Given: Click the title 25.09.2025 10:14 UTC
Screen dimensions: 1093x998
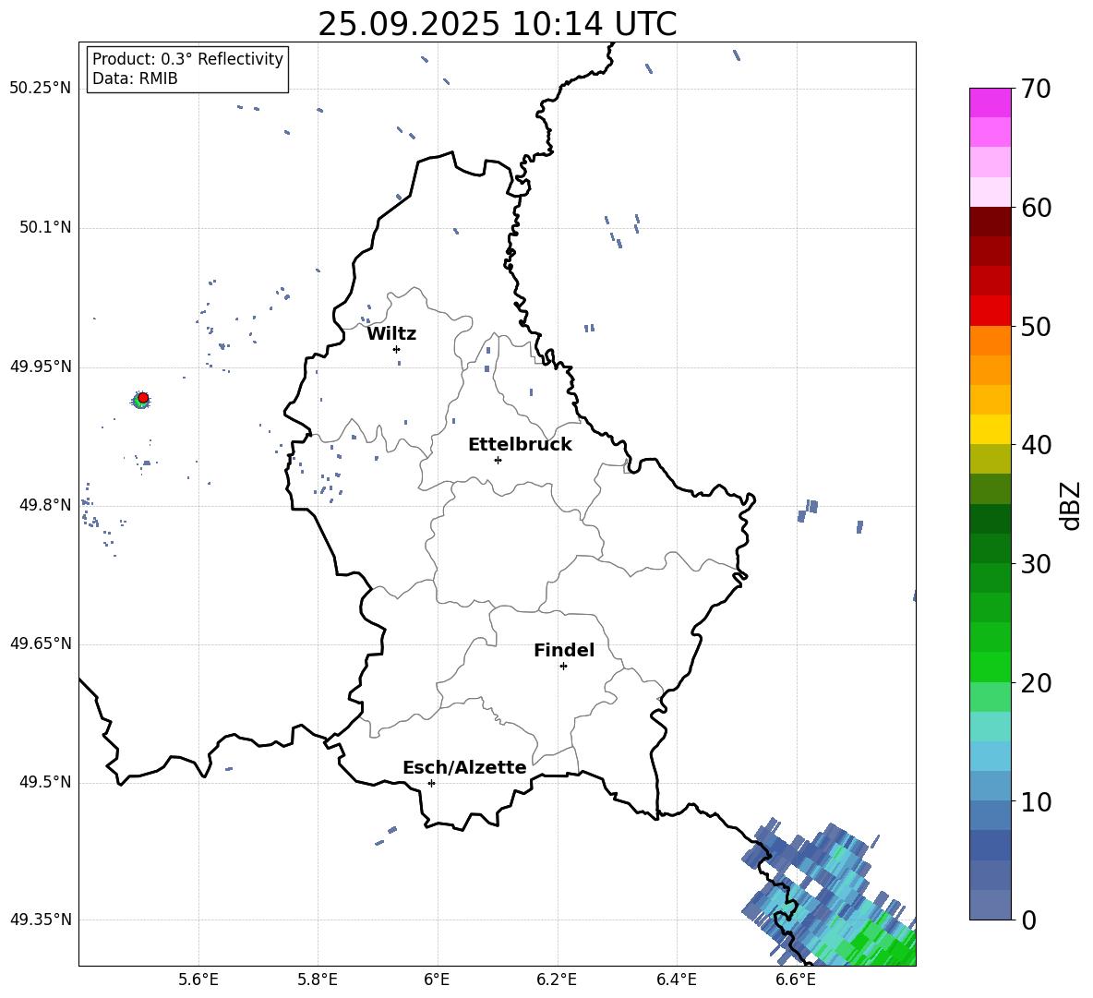Looking at the screenshot, I should 497,24.
